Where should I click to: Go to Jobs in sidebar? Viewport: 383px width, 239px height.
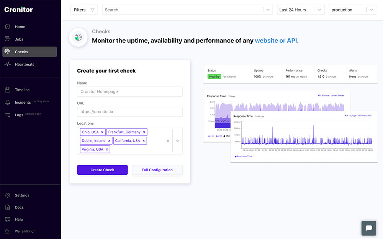[x=19, y=39]
